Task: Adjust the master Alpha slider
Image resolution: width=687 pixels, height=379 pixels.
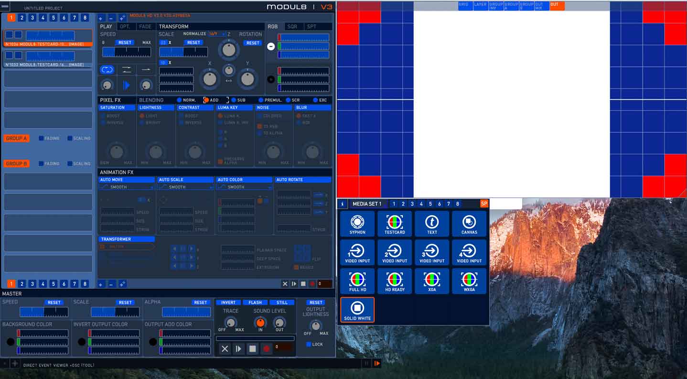Action: click(x=186, y=312)
